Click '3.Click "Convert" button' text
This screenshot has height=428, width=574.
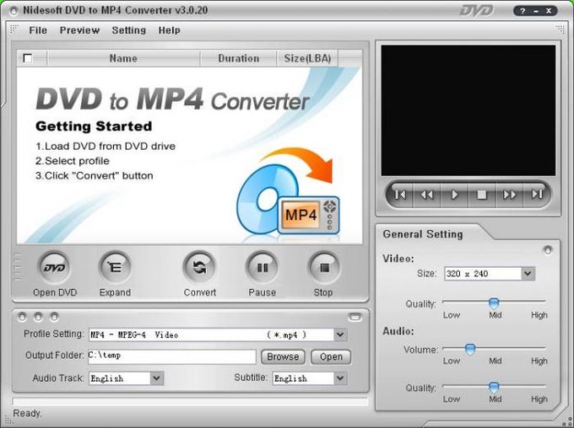click(x=95, y=175)
